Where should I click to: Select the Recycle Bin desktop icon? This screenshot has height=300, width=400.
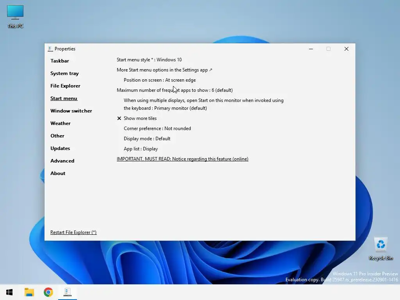380,249
